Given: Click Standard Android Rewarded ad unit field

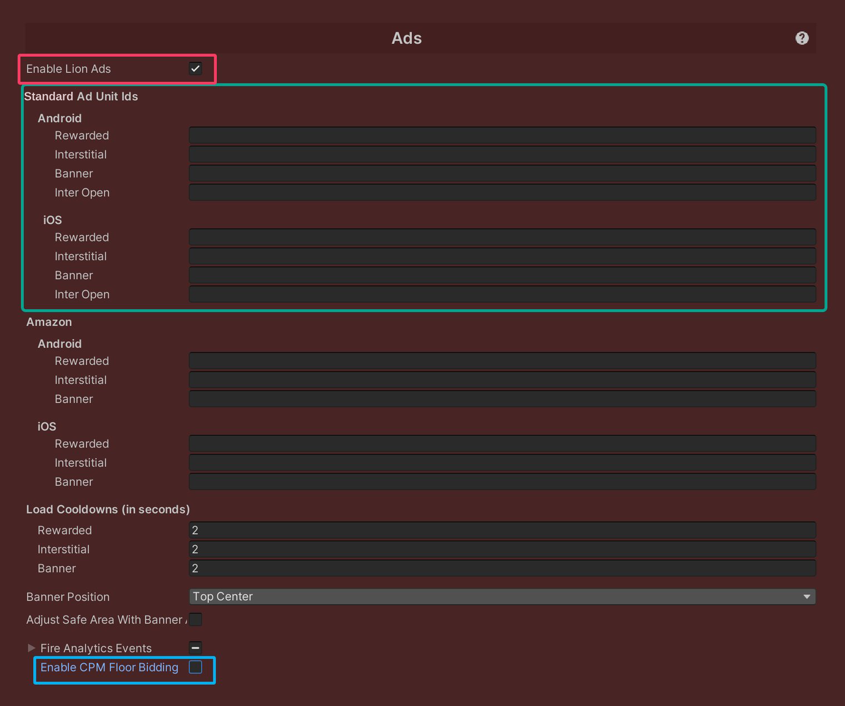Looking at the screenshot, I should pyautogui.click(x=501, y=135).
